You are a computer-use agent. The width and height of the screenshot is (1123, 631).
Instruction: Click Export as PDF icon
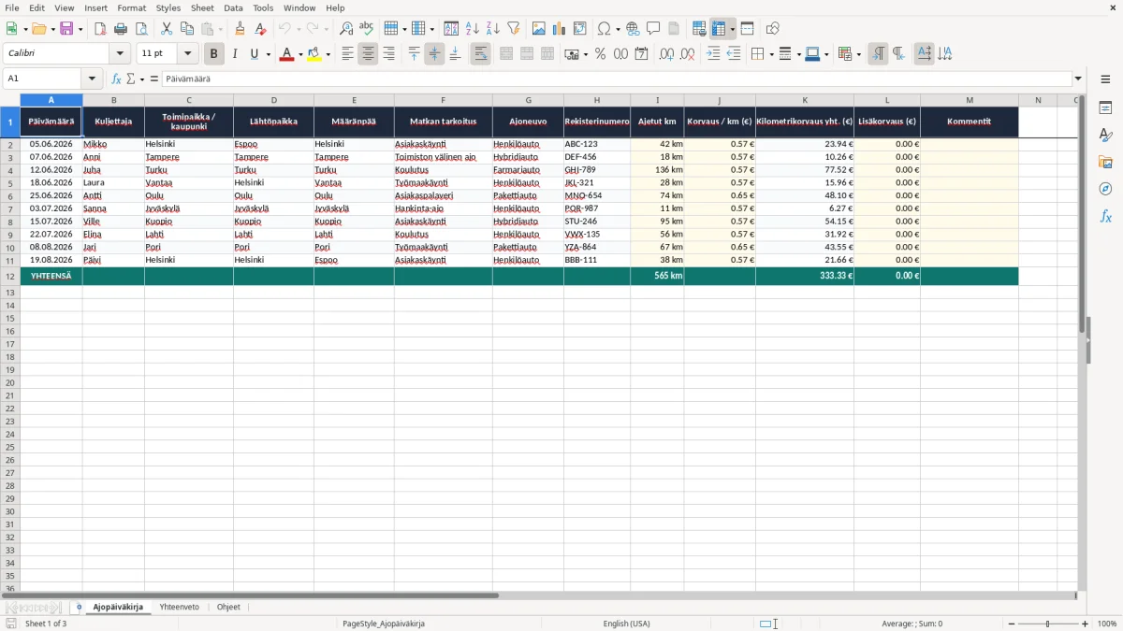click(100, 29)
